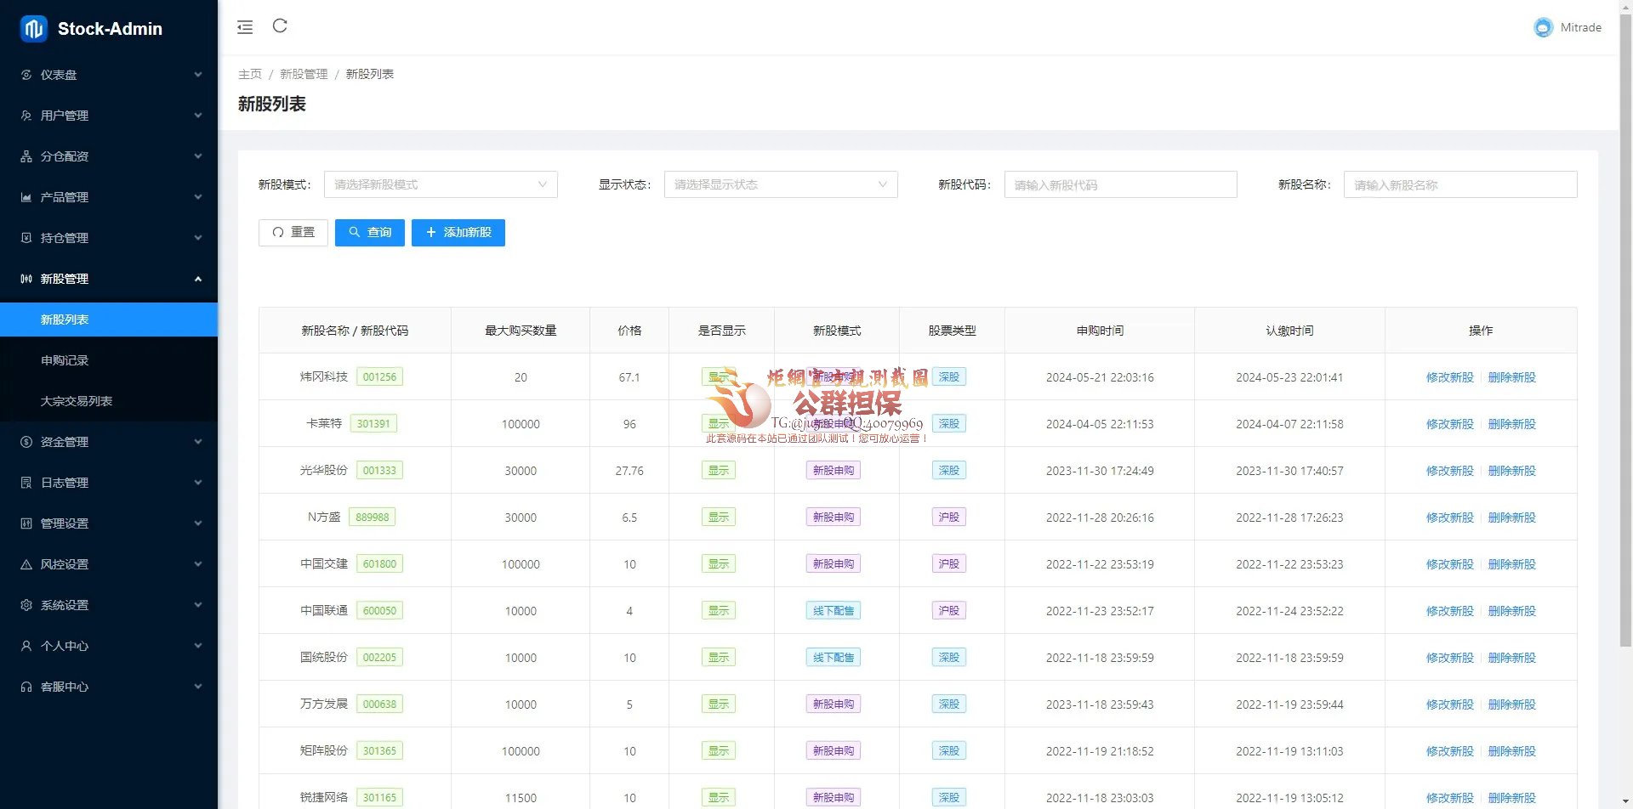This screenshot has height=809, width=1633.
Task: Click the 申购时间 column header
Action: pyautogui.click(x=1100, y=331)
